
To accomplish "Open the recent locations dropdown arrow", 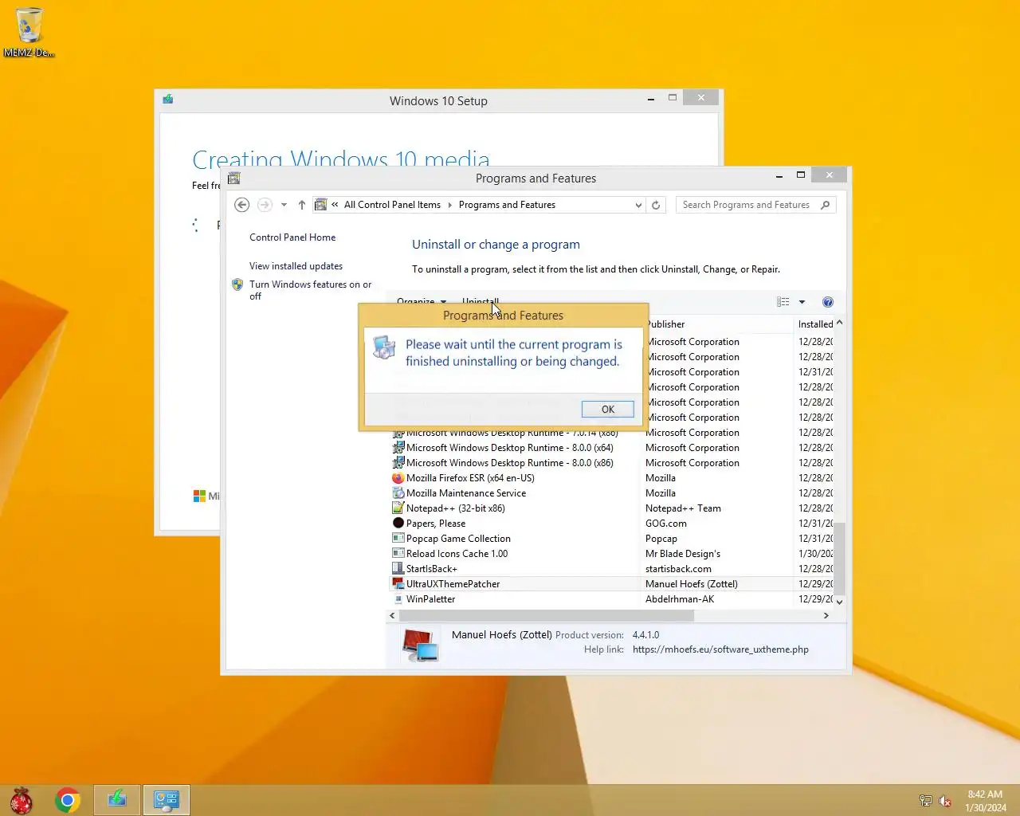I will tap(284, 205).
